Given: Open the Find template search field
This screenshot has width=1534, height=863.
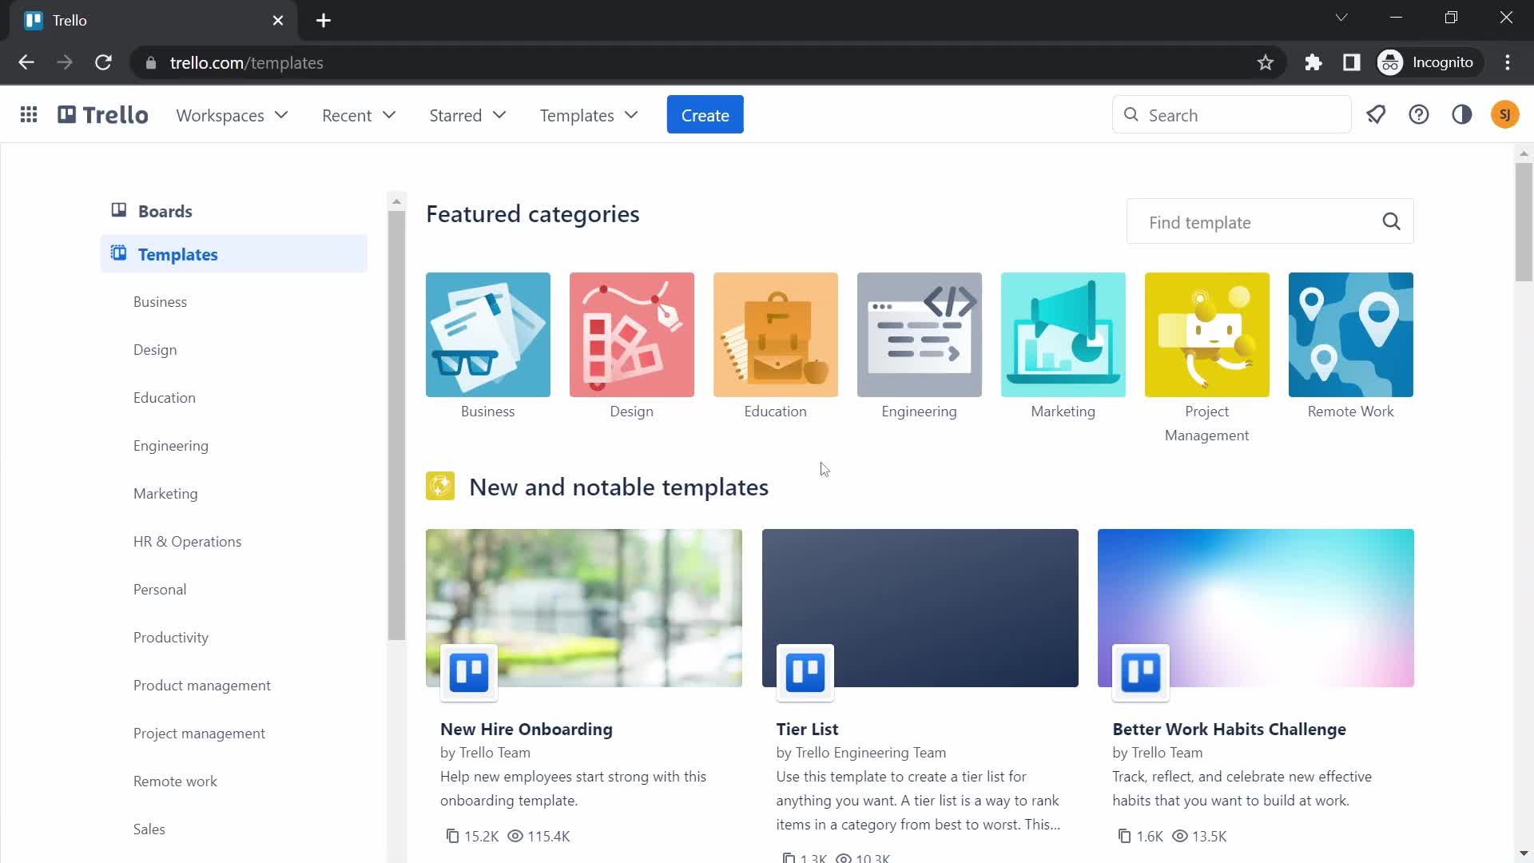Looking at the screenshot, I should (1260, 221).
